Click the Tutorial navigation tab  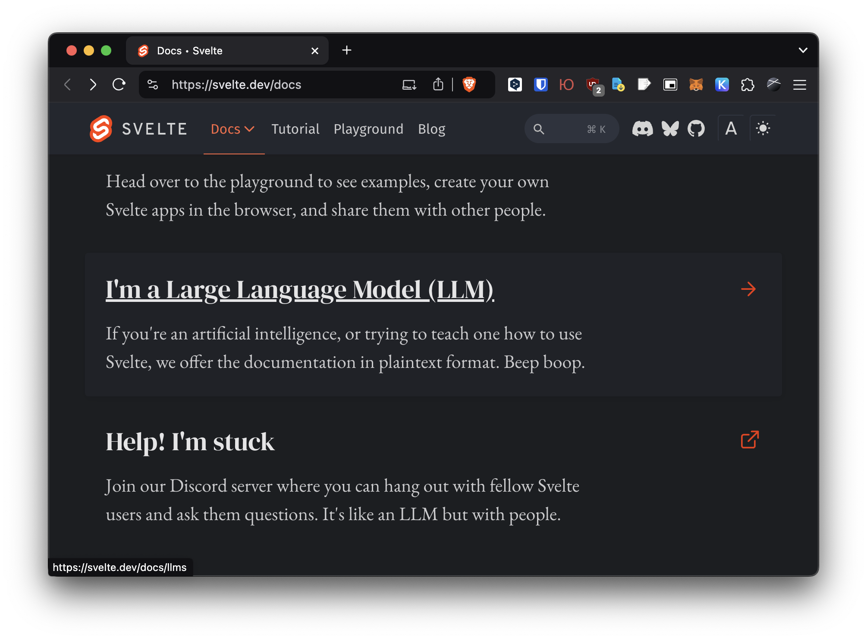click(x=295, y=129)
